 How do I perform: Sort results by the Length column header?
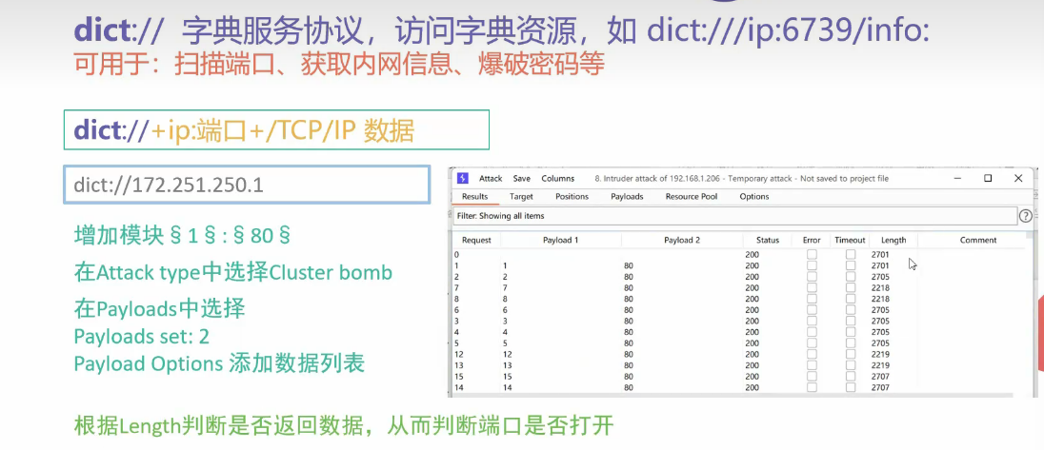point(893,241)
